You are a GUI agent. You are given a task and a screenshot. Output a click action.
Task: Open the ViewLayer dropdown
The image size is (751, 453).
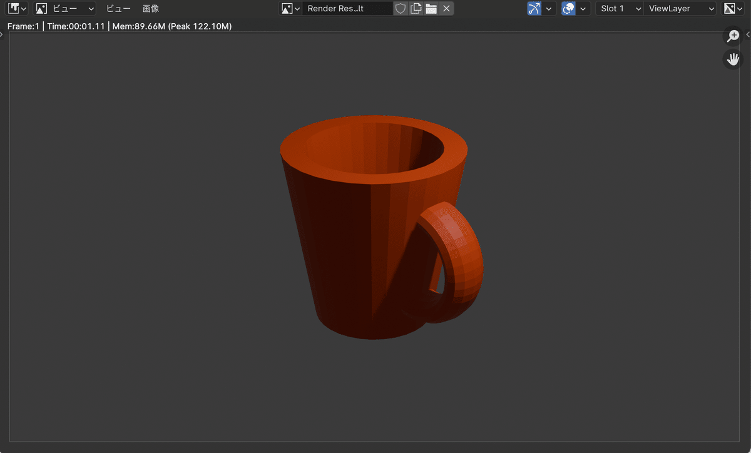(681, 9)
